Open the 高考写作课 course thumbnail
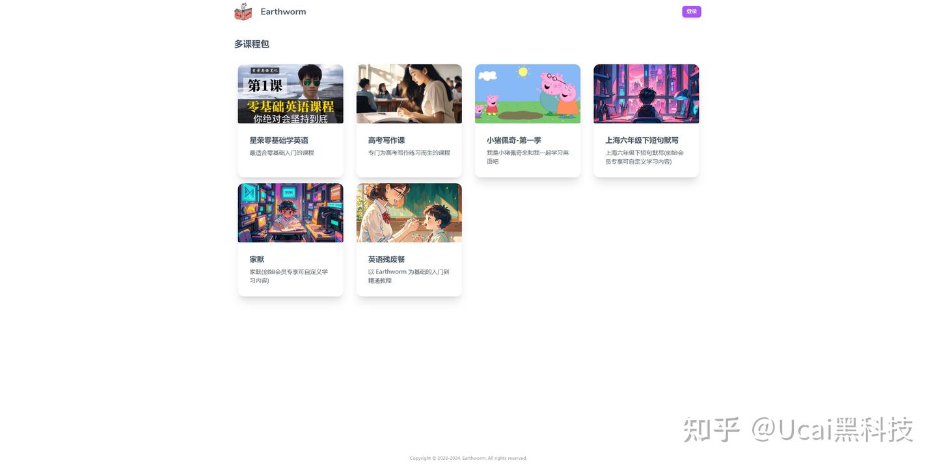The height and width of the screenshot is (467, 937). (408, 94)
